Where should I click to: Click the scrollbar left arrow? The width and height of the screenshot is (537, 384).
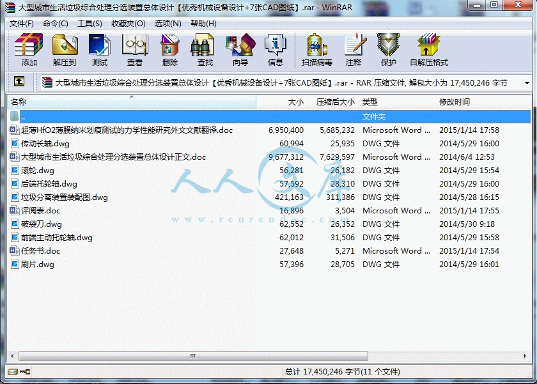(x=12, y=357)
